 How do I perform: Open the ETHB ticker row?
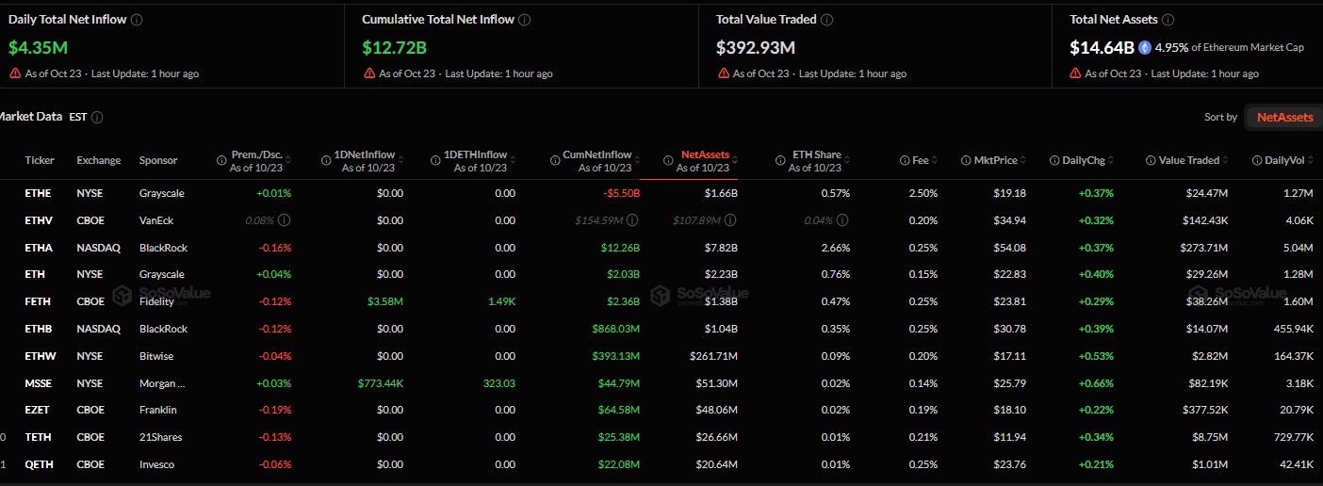pyautogui.click(x=40, y=329)
